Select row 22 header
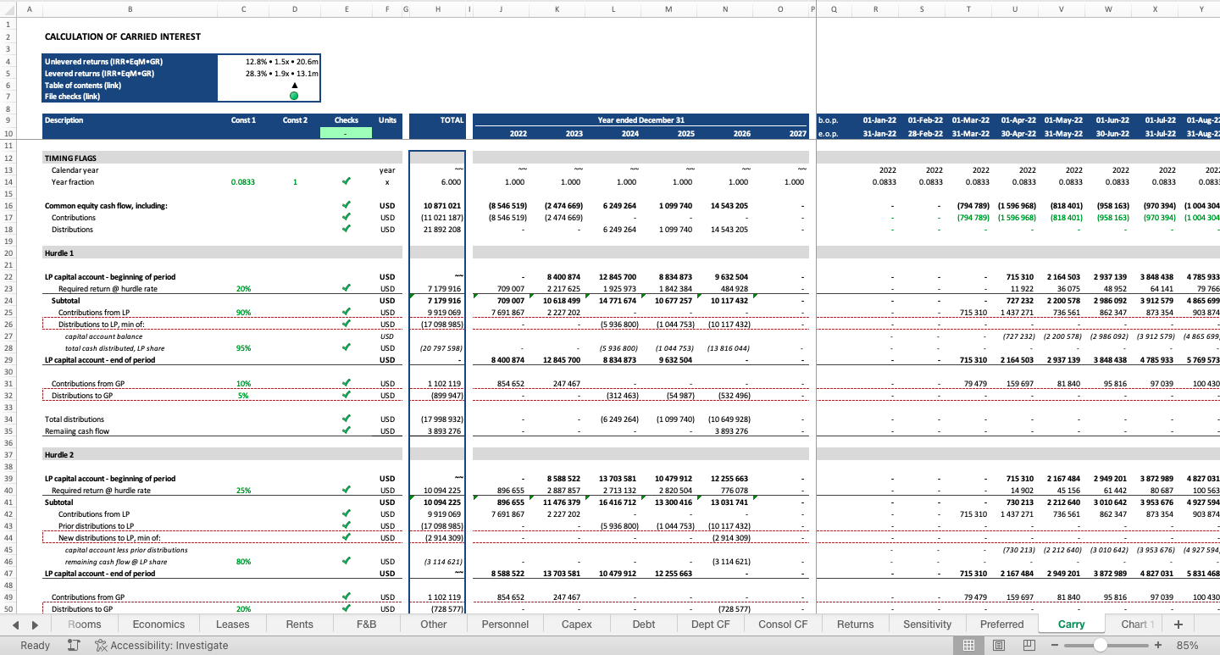Viewport: 1220px width, 655px height. (7, 276)
